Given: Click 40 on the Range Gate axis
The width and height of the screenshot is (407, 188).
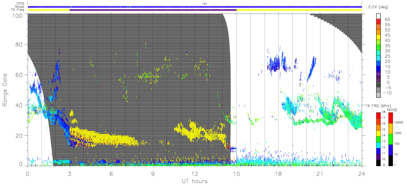Looking at the screenshot, I should pyautogui.click(x=19, y=105).
